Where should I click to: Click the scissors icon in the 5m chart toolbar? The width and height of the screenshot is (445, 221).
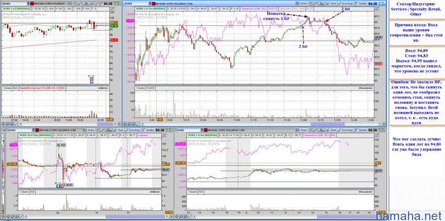(311, 130)
